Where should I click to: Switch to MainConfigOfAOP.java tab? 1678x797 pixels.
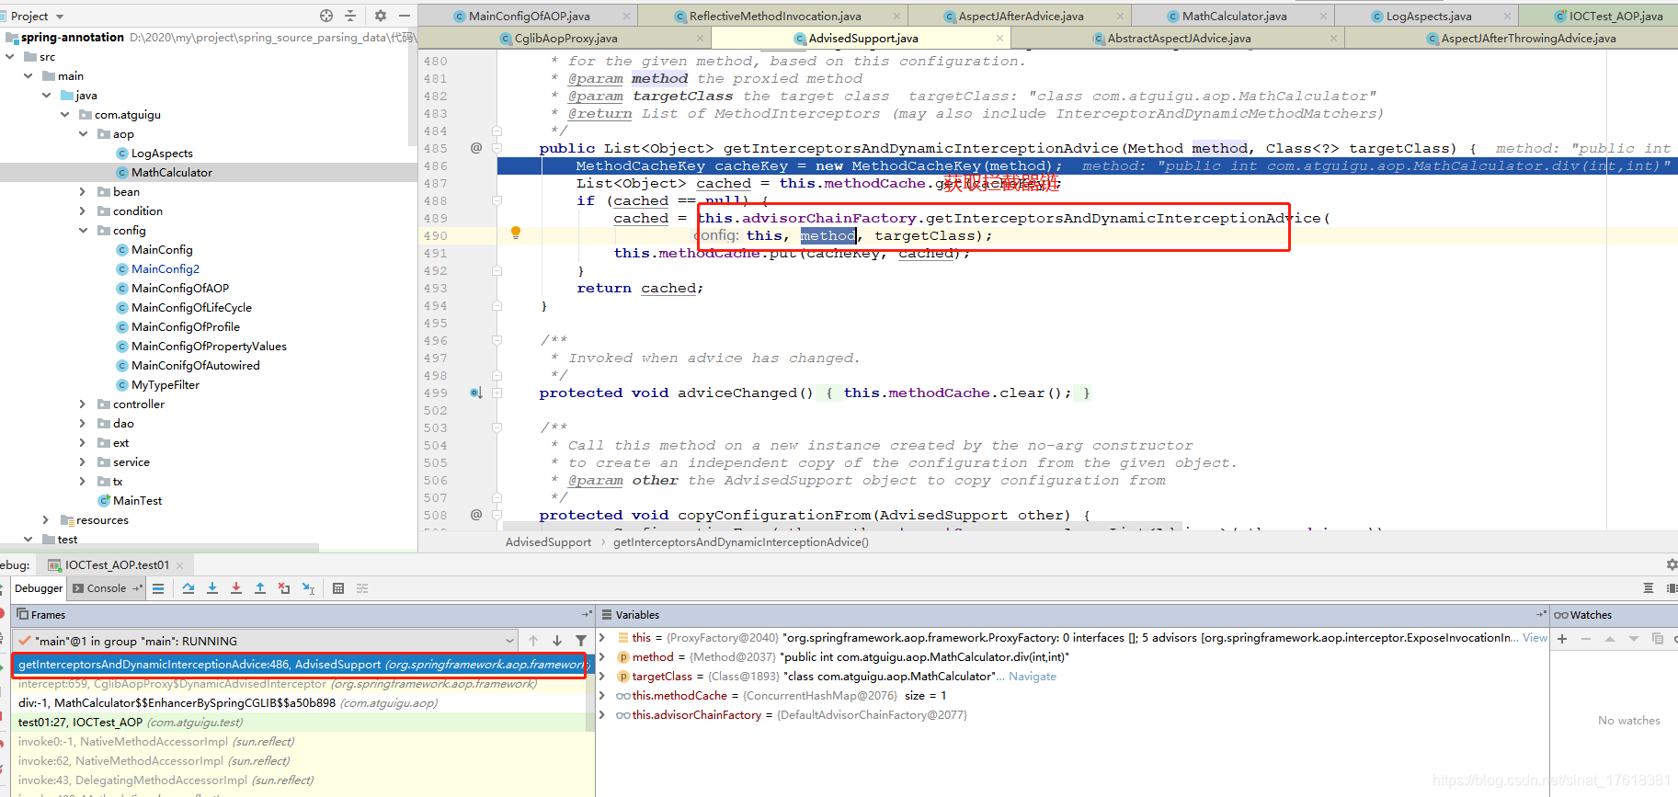[x=529, y=16]
